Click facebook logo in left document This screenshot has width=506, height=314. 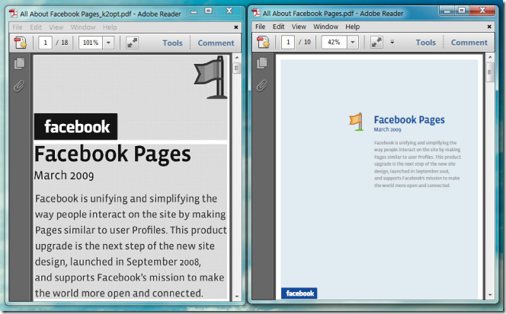tap(76, 126)
